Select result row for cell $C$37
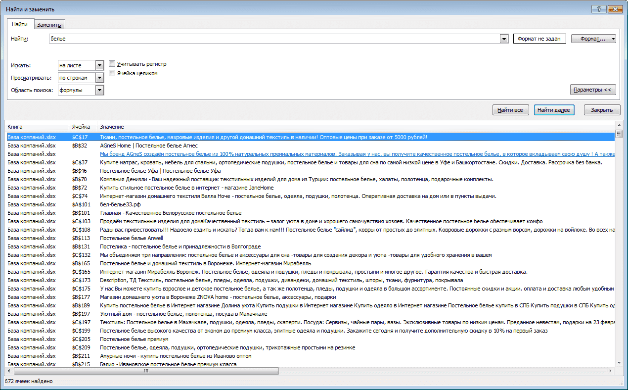628x390 pixels. pos(310,162)
